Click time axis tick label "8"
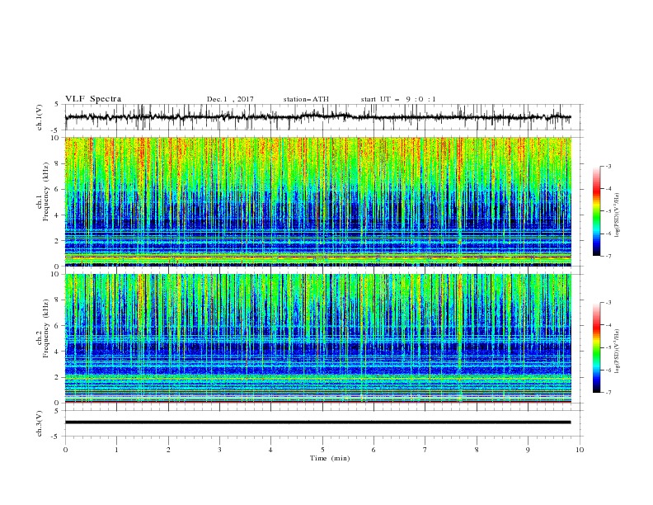The width and height of the screenshot is (653, 505). tap(477, 450)
